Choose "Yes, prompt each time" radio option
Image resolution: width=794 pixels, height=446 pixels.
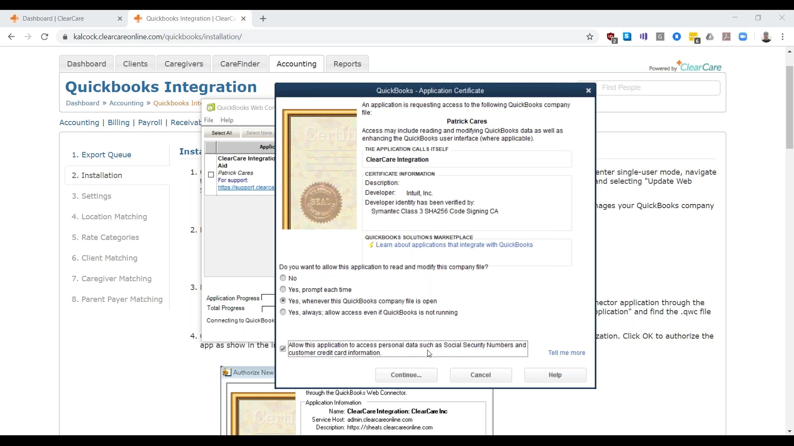(283, 289)
